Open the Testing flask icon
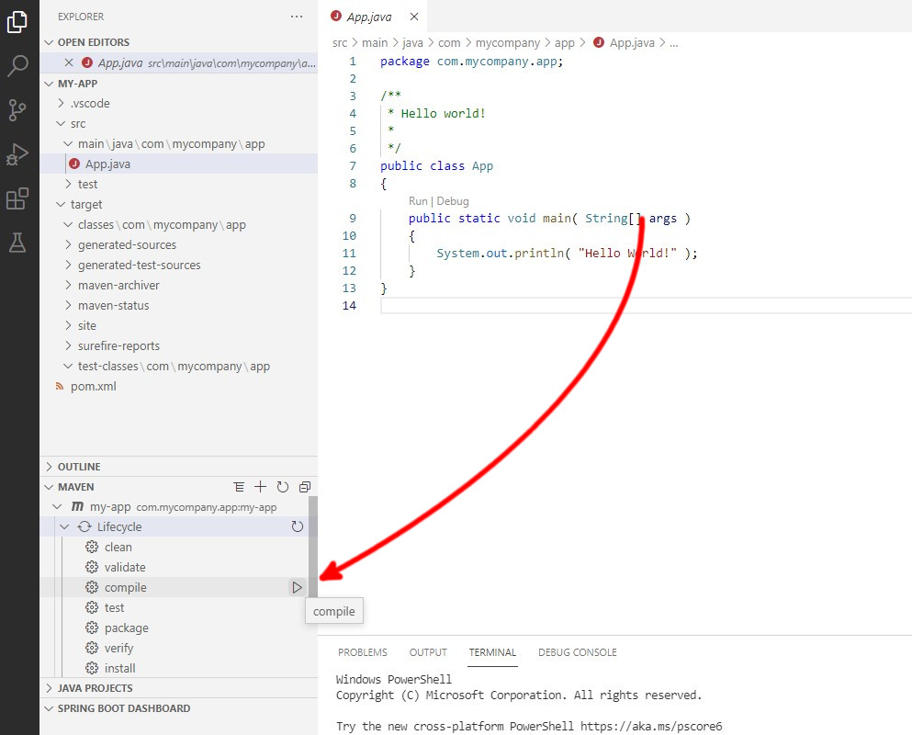Image resolution: width=912 pixels, height=735 pixels. coord(17,243)
